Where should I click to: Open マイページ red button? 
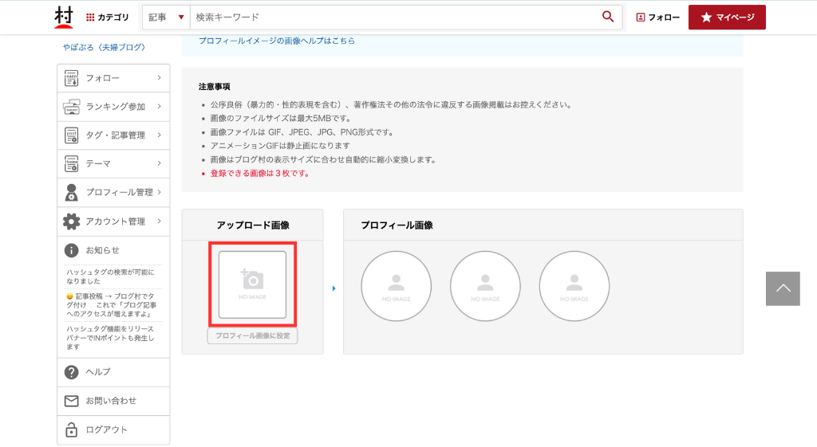tap(727, 18)
